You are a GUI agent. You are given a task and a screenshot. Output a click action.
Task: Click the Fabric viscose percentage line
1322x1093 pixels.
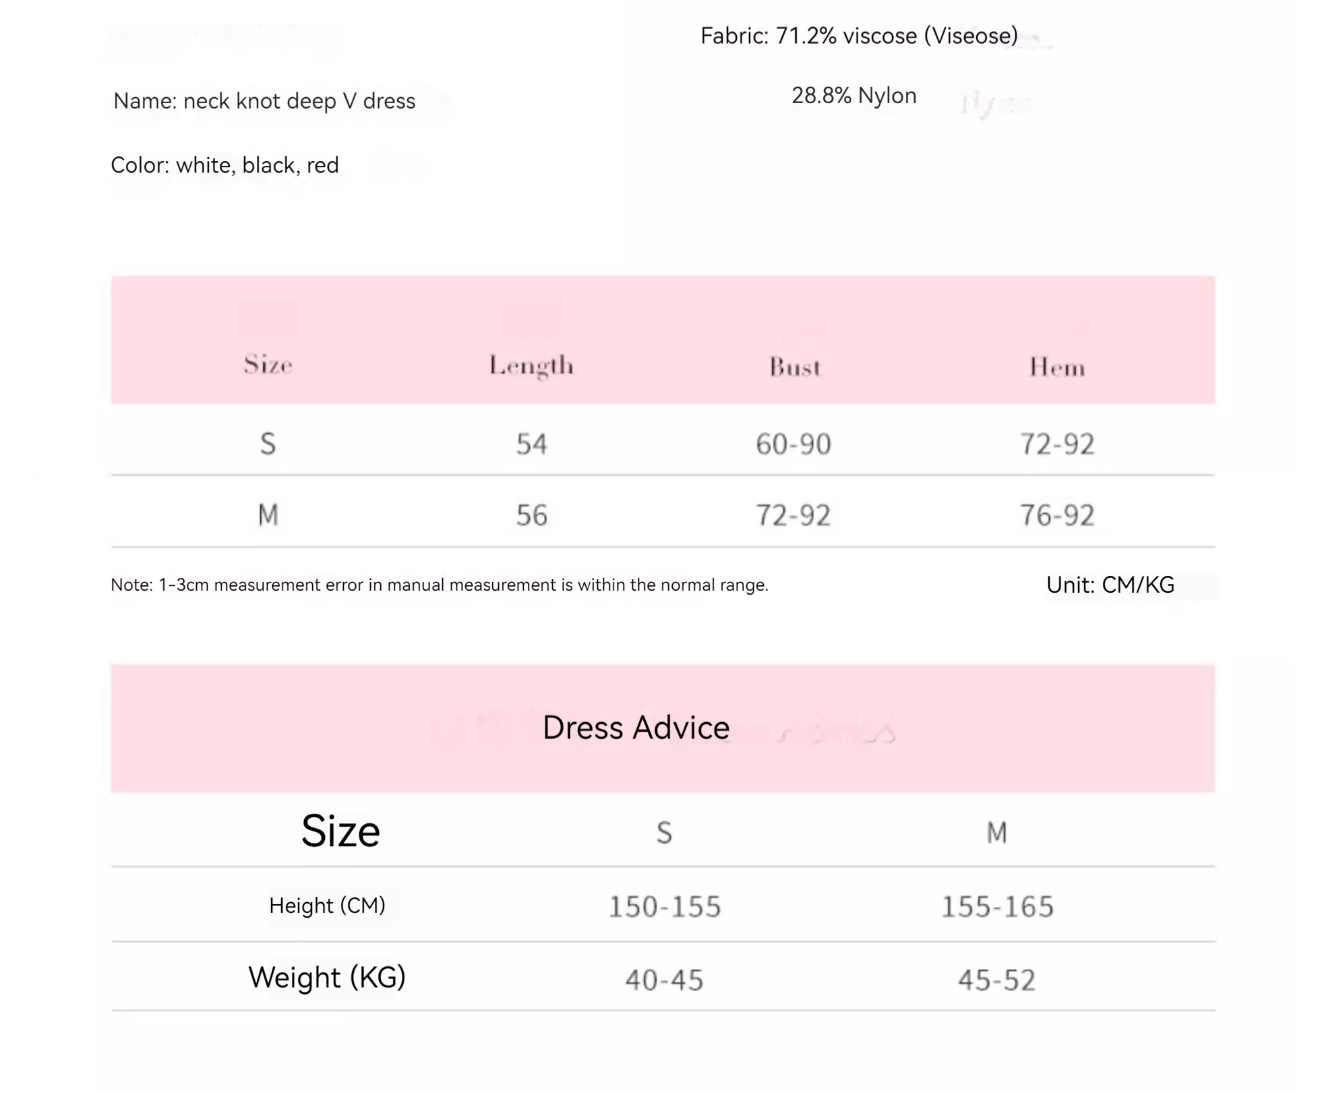(859, 36)
